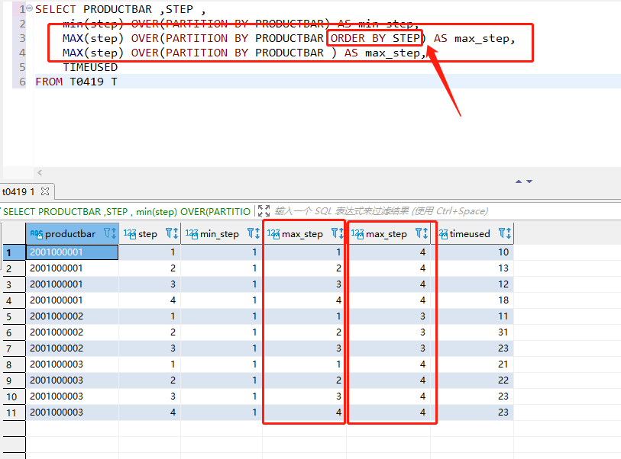The image size is (621, 459).
Task: Select row number 1 header
Action: coord(14,252)
